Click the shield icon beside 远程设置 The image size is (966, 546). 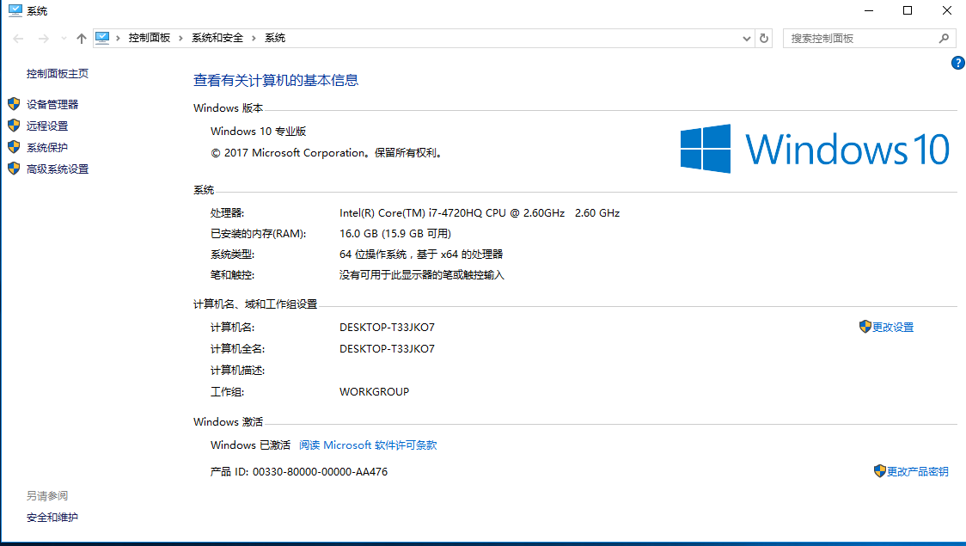pyautogui.click(x=14, y=125)
